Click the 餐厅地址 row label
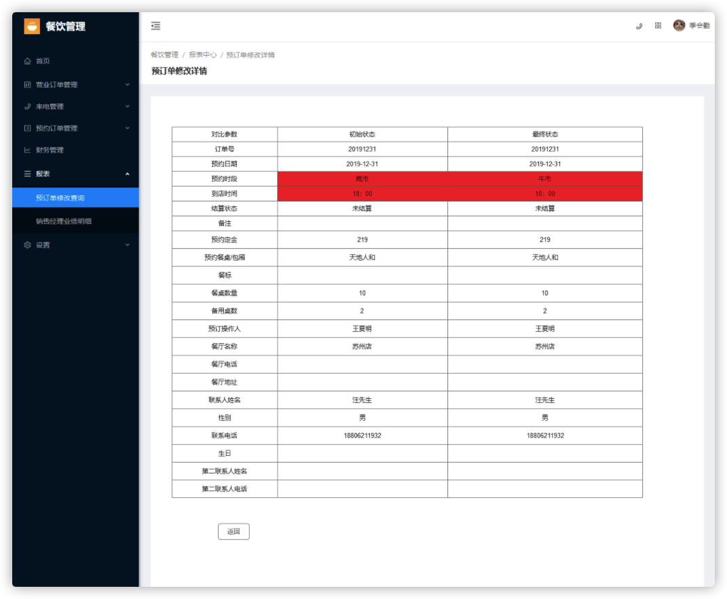The width and height of the screenshot is (727, 599). coord(225,382)
